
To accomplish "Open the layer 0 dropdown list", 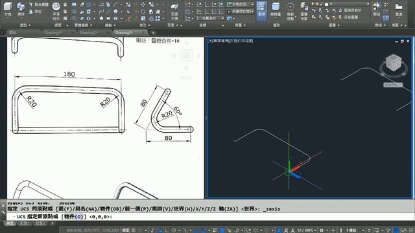I will pyautogui.click(x=368, y=5).
